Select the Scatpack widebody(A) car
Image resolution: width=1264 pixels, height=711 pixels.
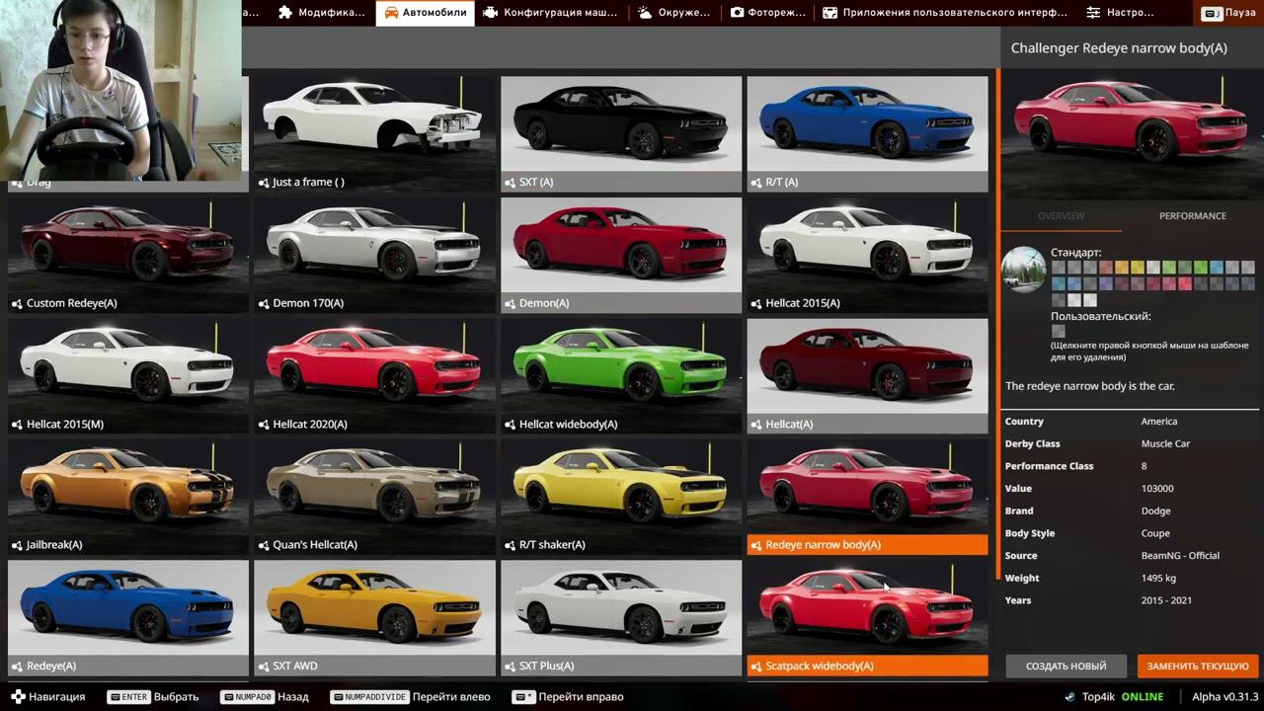(x=867, y=618)
